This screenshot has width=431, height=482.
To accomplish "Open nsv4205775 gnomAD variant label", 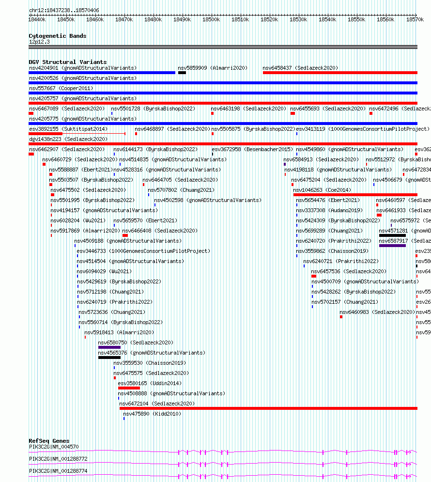I will point(83,119).
